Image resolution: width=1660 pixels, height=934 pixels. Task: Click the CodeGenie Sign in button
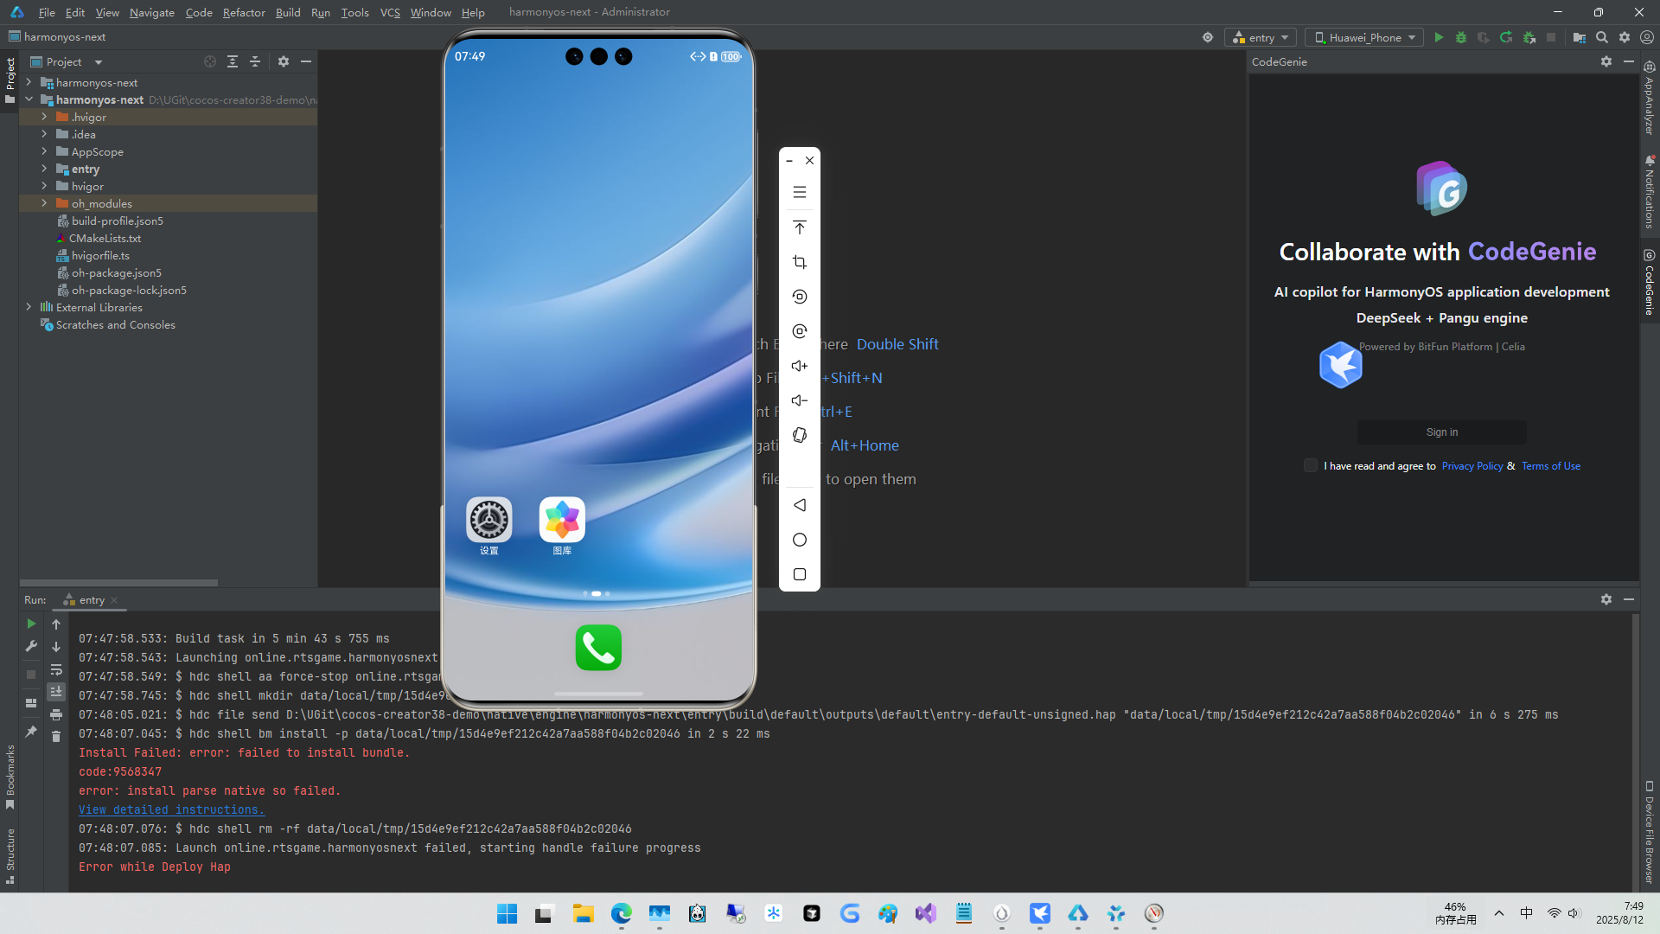(1441, 432)
